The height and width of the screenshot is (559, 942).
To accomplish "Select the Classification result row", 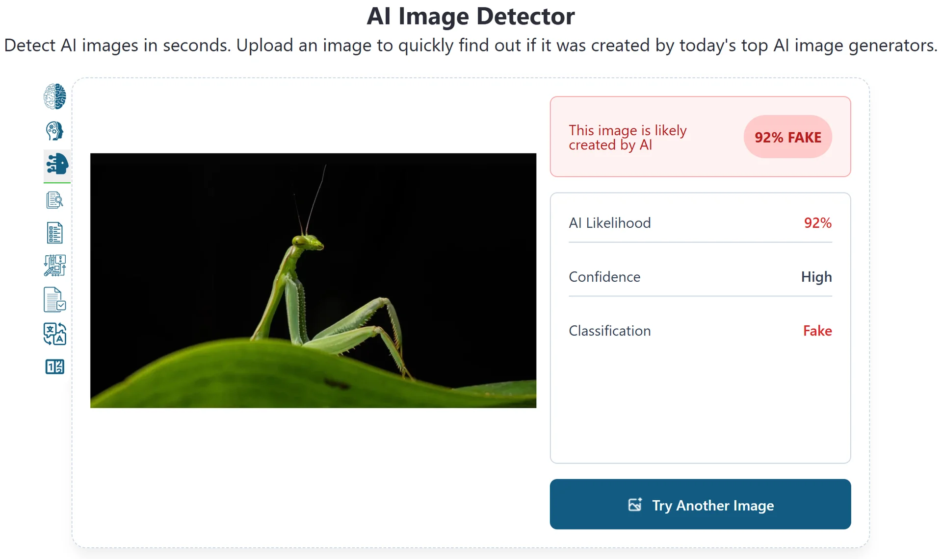I will tap(700, 331).
